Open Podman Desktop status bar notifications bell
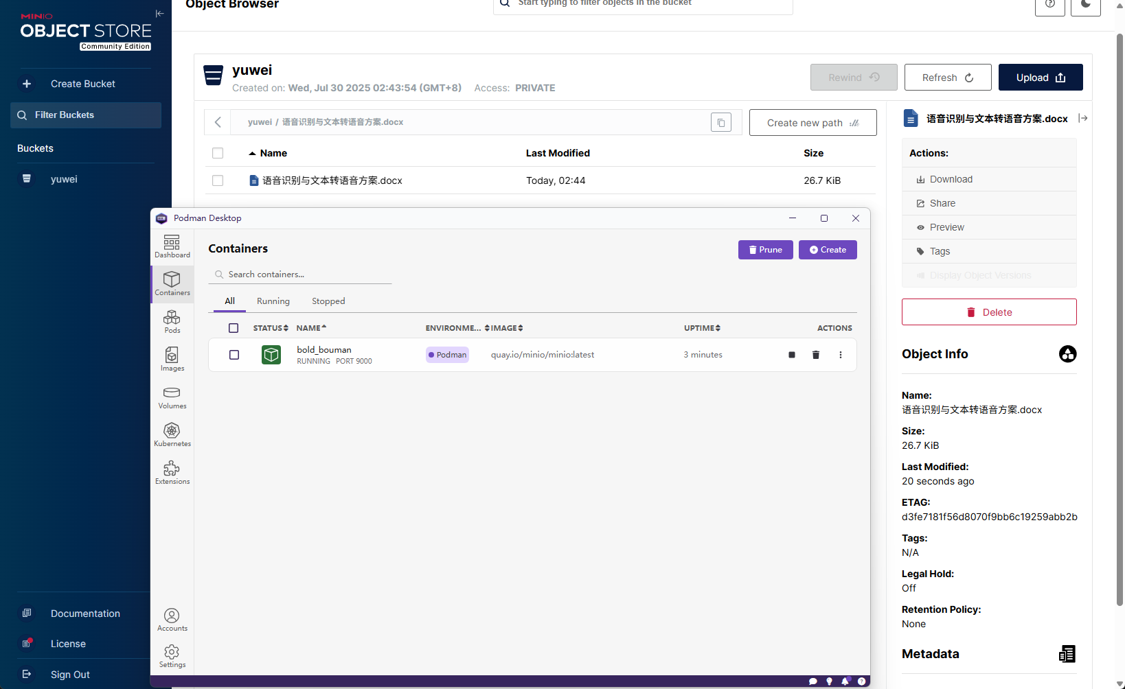The height and width of the screenshot is (689, 1125). 845,681
